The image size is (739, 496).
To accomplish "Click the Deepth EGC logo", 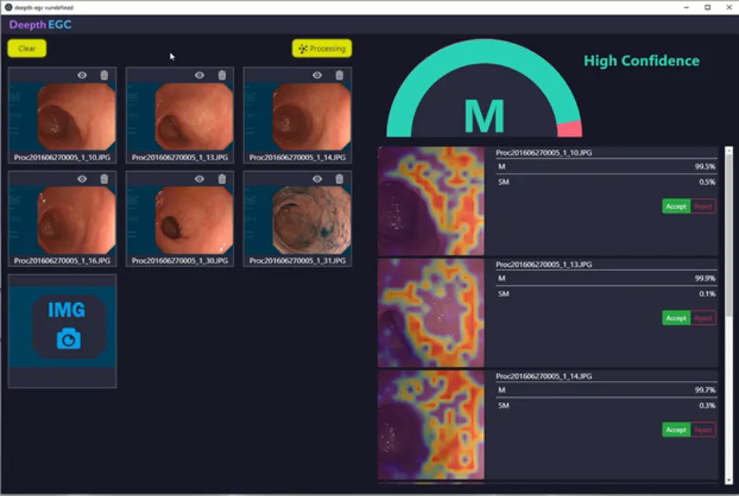I will click(x=40, y=25).
